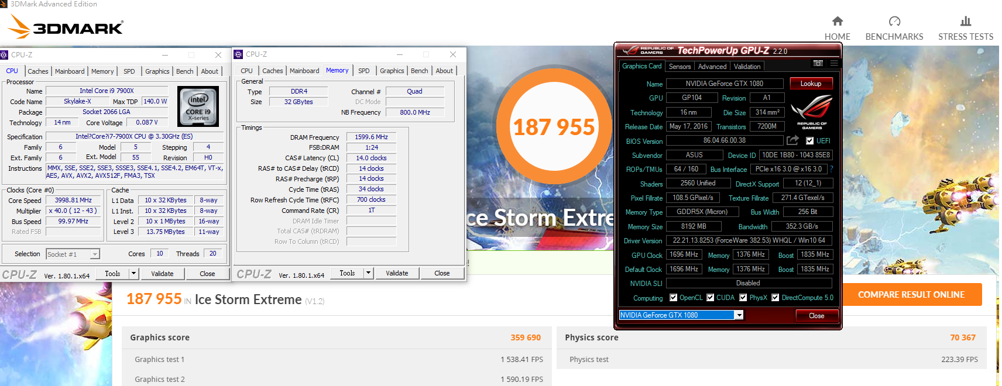Toggle the PhysX checkbox
Screen dimensions: 1002x386
743,298
